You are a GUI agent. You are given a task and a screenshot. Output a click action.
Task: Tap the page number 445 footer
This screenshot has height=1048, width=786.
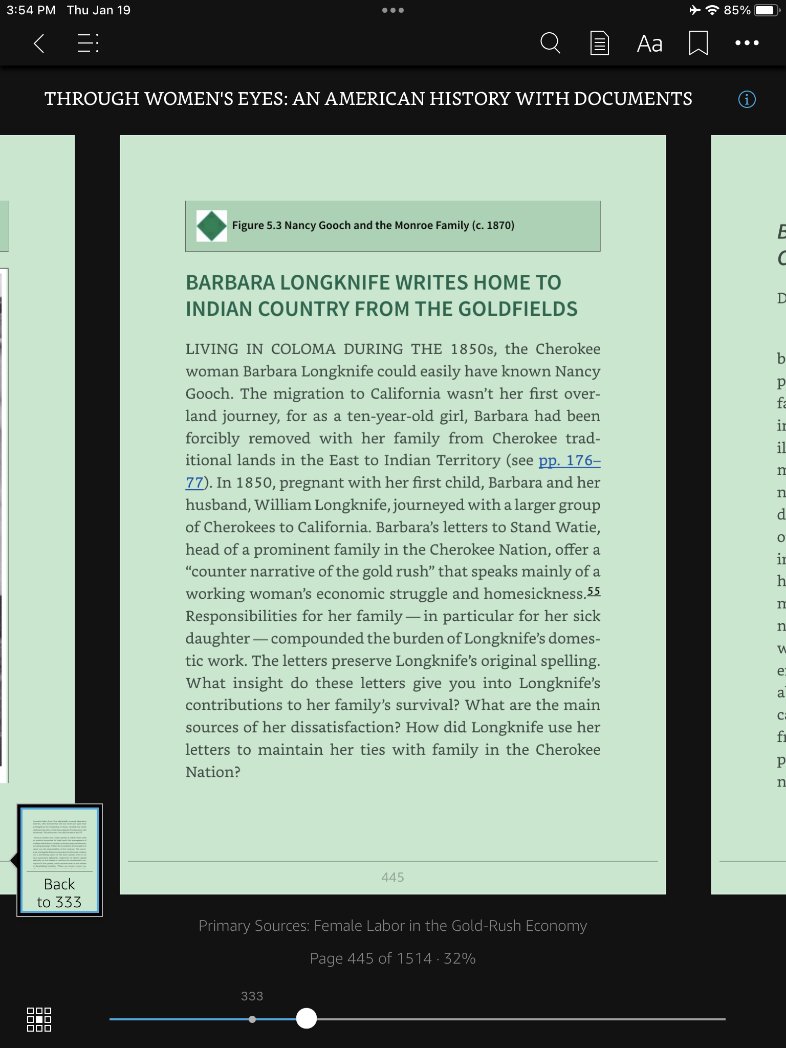[393, 877]
